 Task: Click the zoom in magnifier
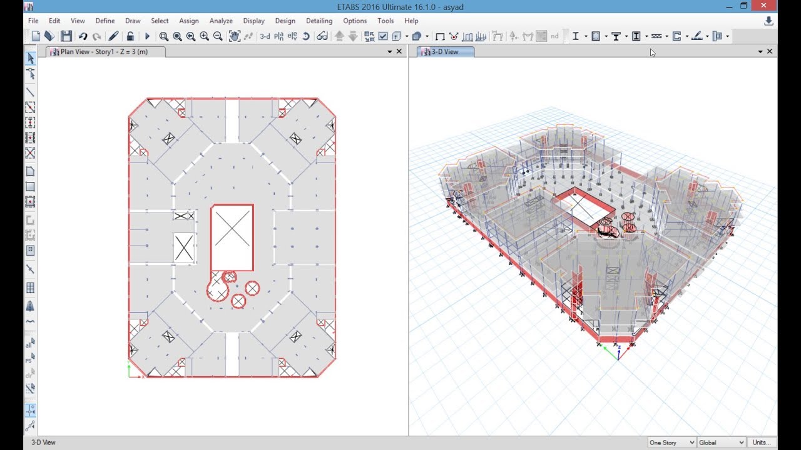[x=205, y=36]
